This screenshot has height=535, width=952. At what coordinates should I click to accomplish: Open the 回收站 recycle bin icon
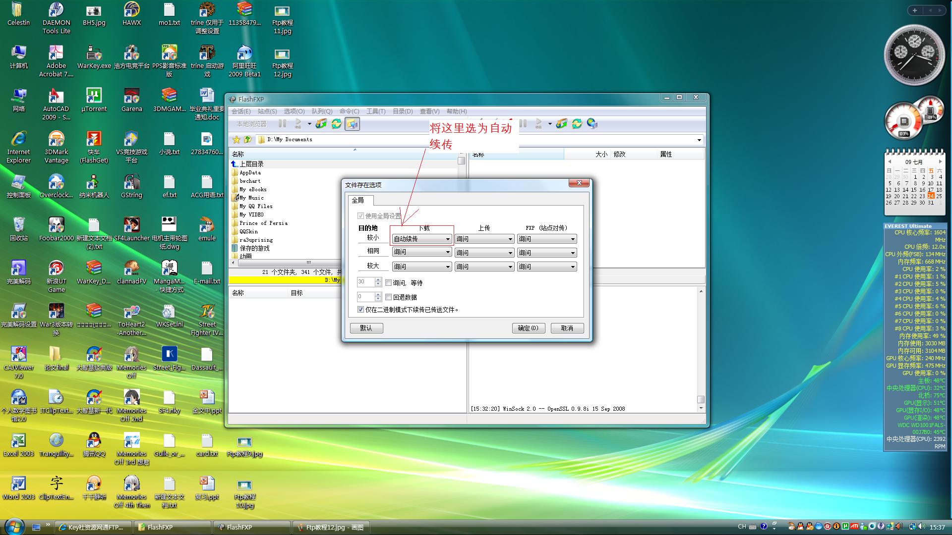click(x=19, y=229)
